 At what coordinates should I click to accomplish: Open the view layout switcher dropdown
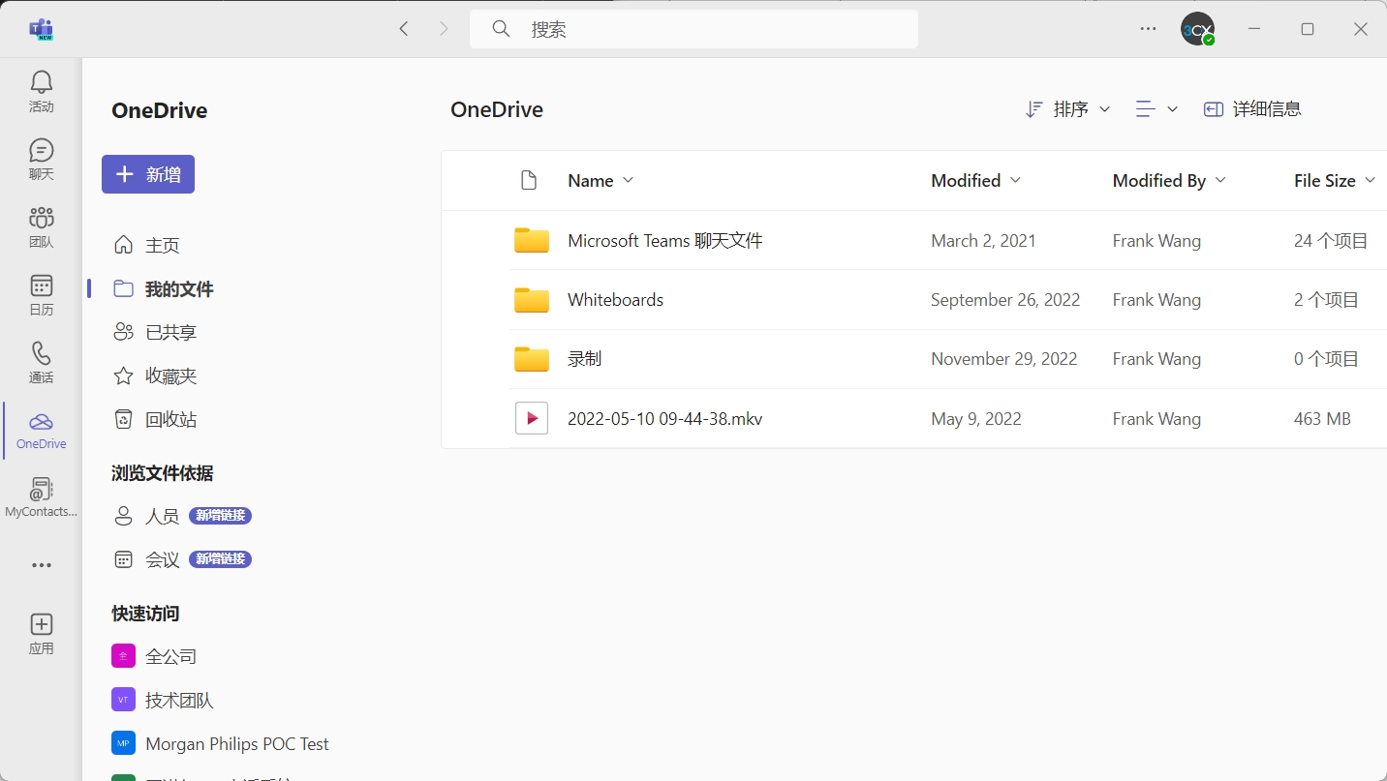(1156, 109)
